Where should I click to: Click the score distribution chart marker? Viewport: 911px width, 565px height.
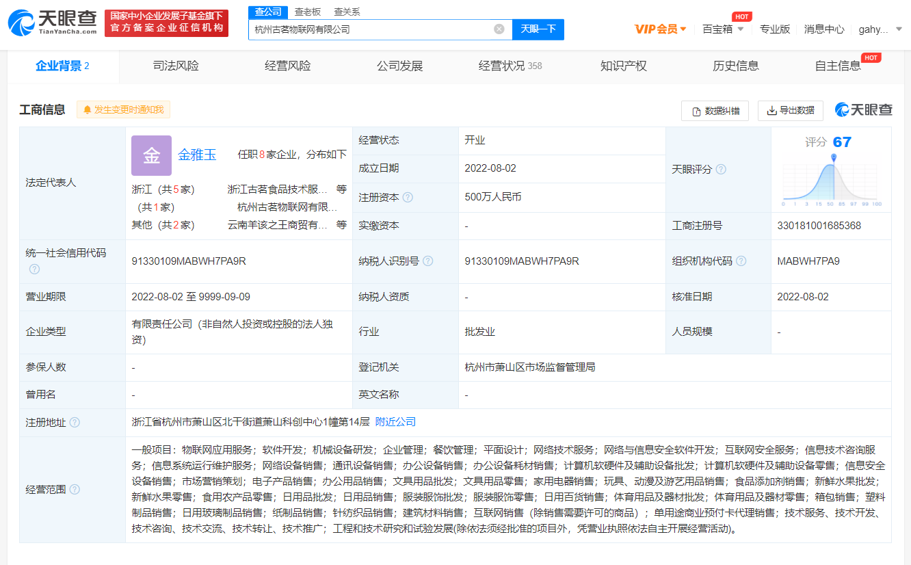pyautogui.click(x=833, y=159)
